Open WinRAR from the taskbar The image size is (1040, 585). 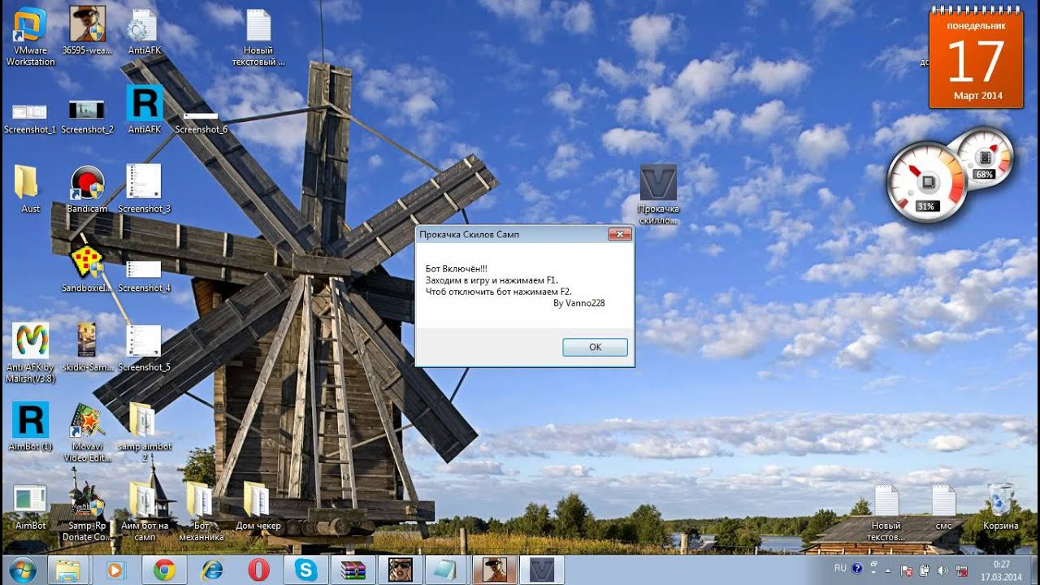(353, 570)
